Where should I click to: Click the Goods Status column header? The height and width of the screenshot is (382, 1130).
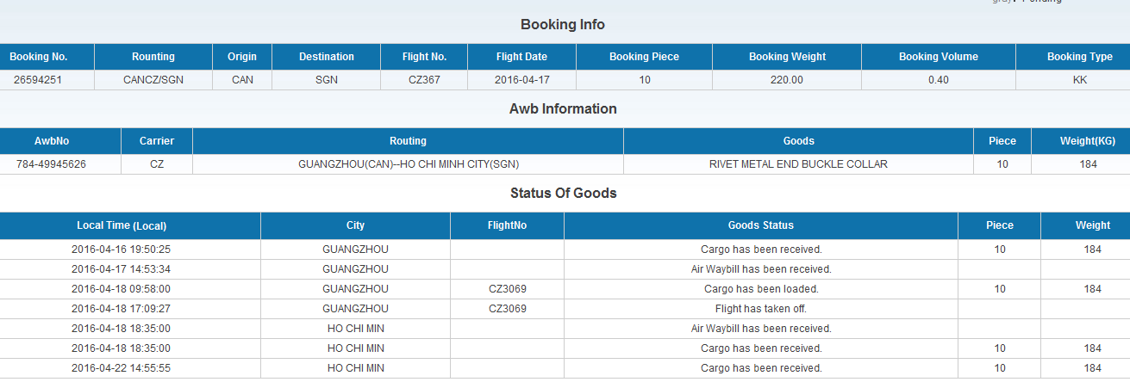[760, 225]
